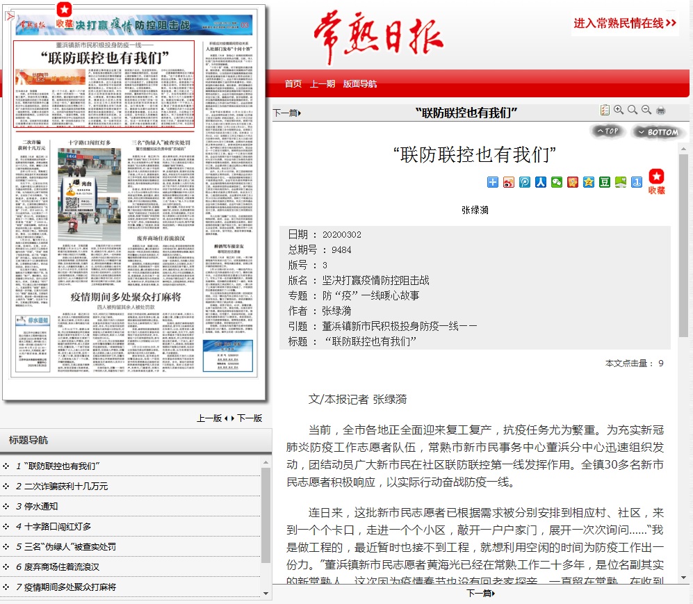Select 停水通知 box on page thumbnail
The image size is (693, 604).
32,343
